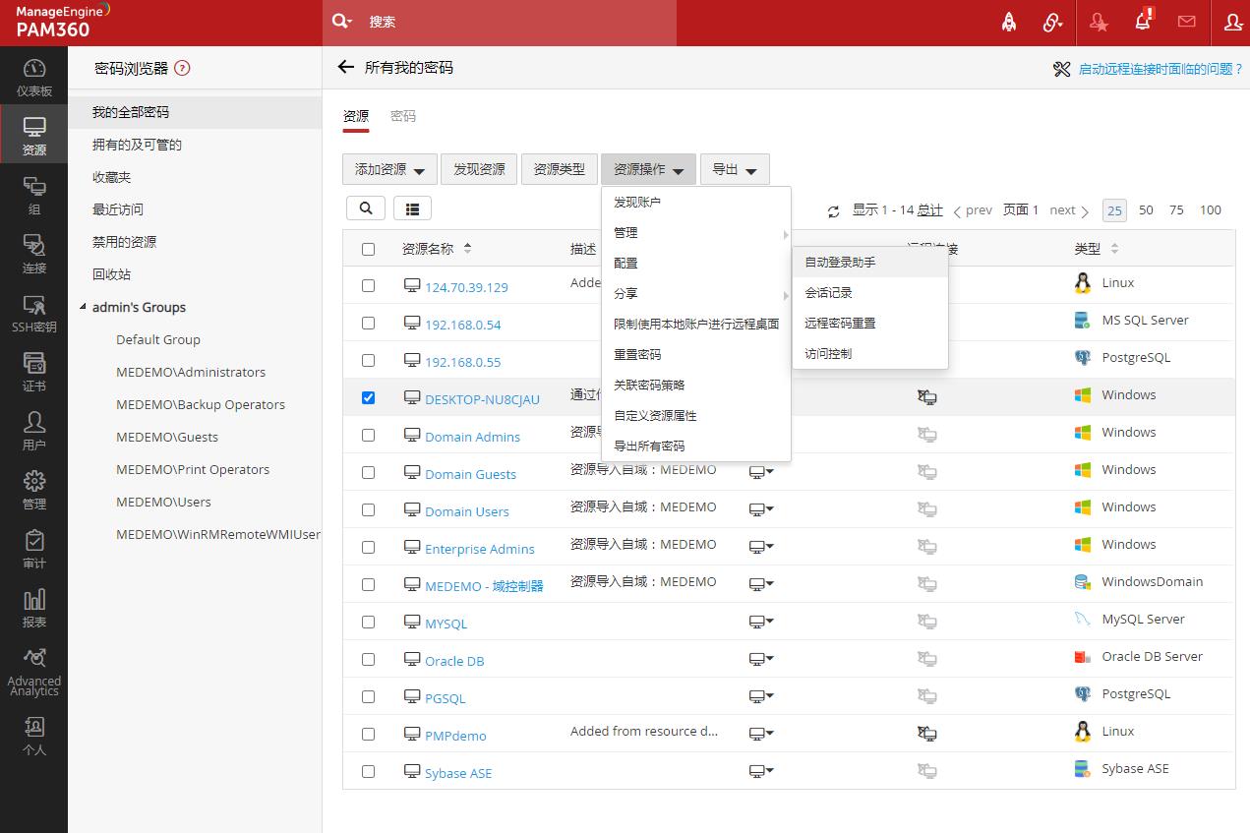The width and height of the screenshot is (1250, 833).
Task: Open the 报表 reports sidebar icon
Action: pyautogui.click(x=33, y=609)
